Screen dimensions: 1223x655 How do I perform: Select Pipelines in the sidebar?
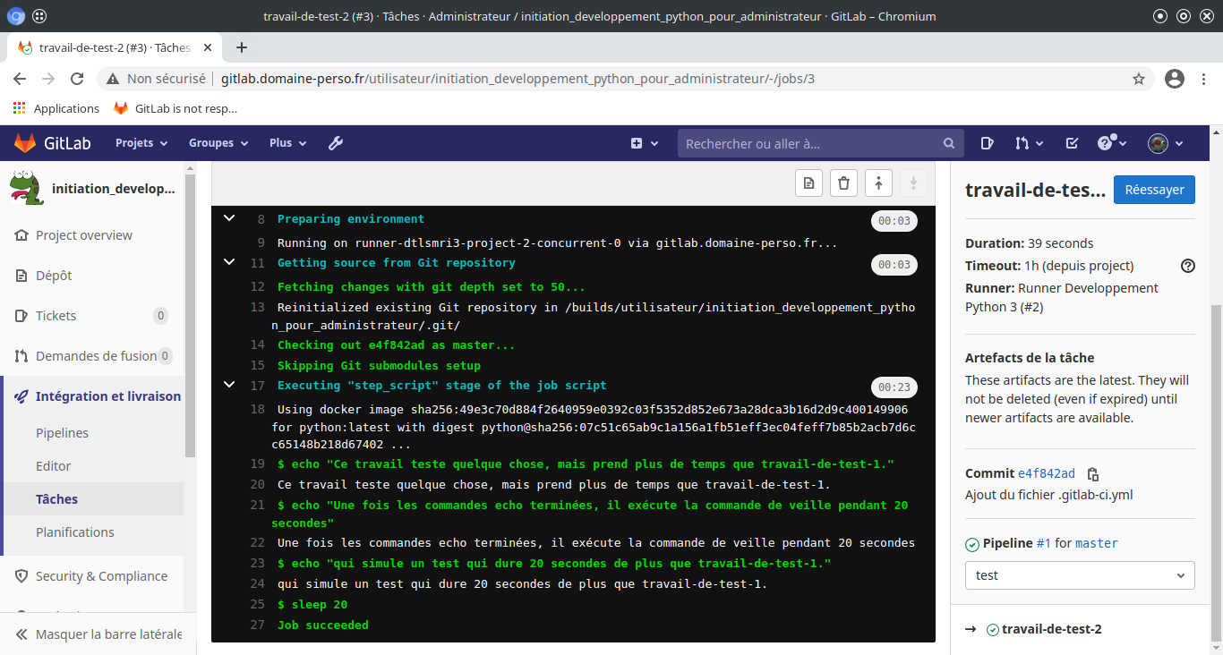62,433
